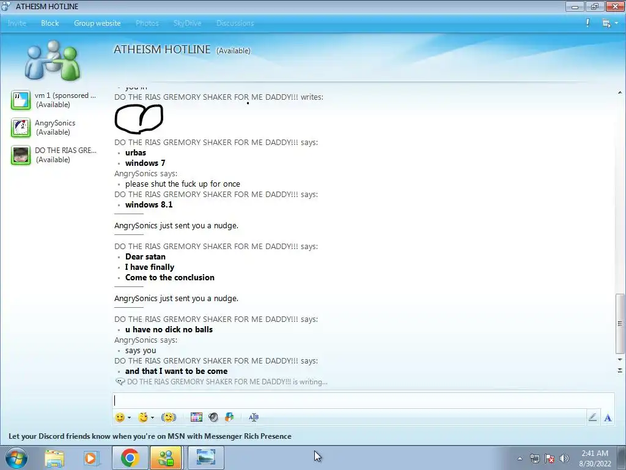Click the Discussions menu item

(235, 23)
